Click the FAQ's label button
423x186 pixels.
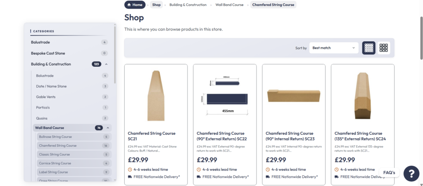(389, 172)
